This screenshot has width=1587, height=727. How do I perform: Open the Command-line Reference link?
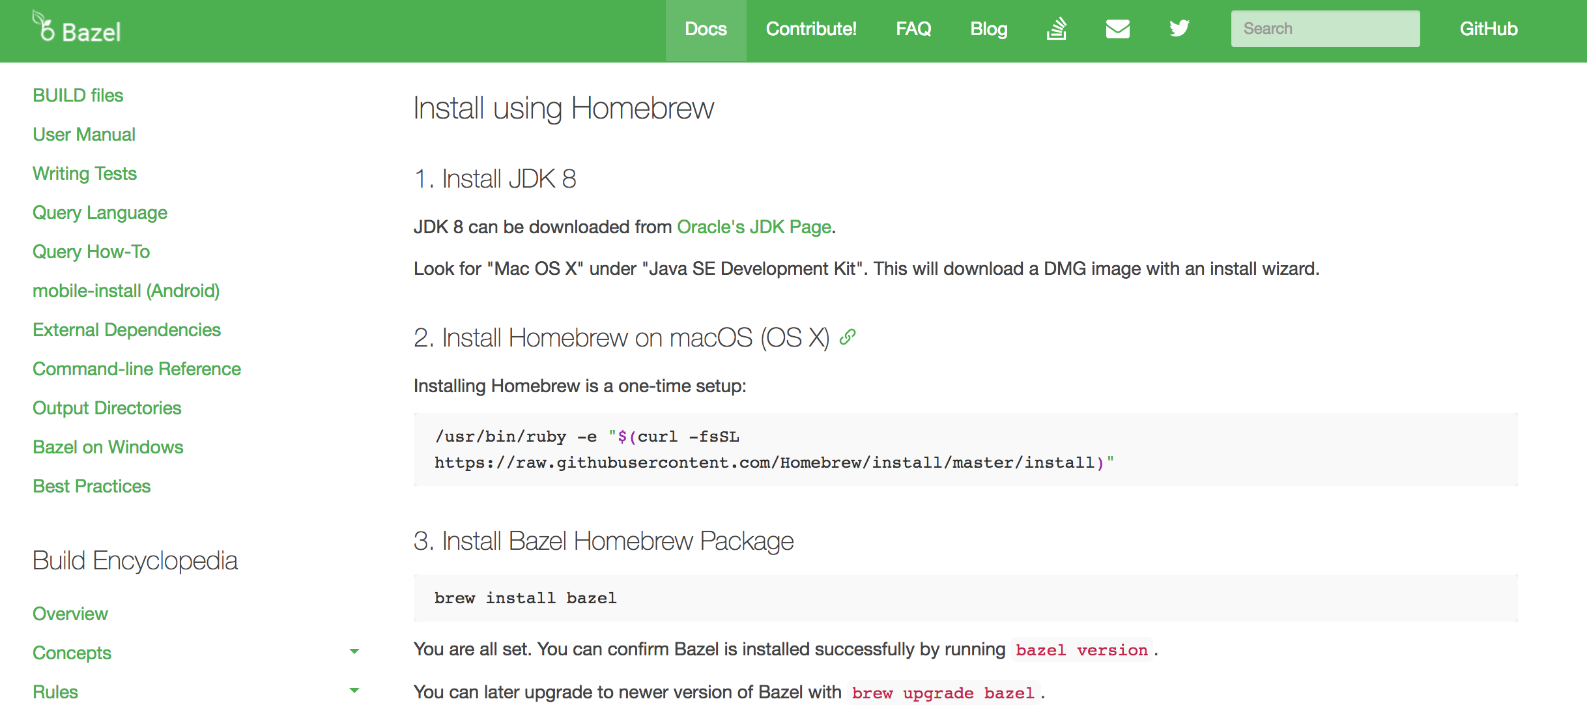(x=137, y=369)
